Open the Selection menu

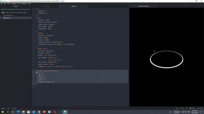(14, 3)
